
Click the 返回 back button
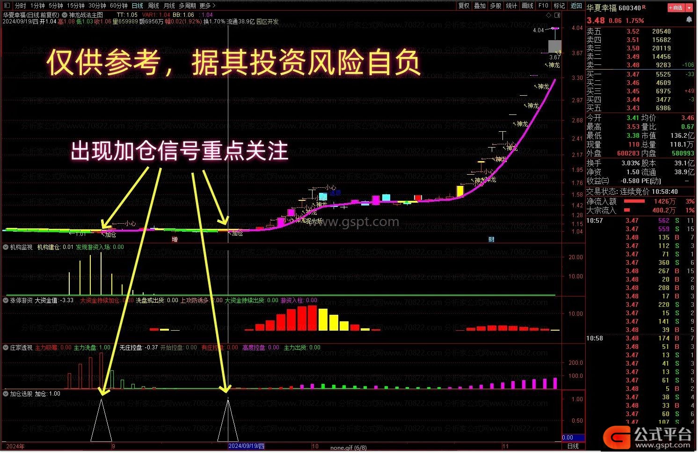pos(576,6)
